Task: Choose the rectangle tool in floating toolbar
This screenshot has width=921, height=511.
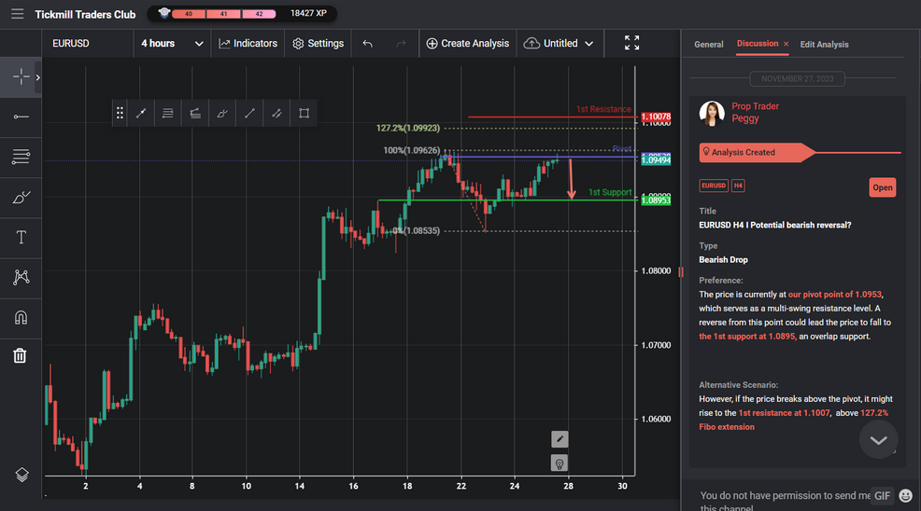Action: [x=304, y=113]
